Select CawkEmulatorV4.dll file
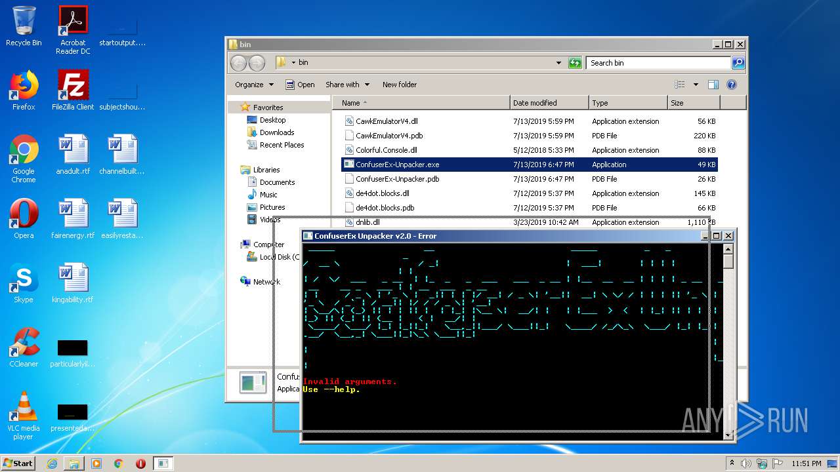 click(x=530, y=121)
